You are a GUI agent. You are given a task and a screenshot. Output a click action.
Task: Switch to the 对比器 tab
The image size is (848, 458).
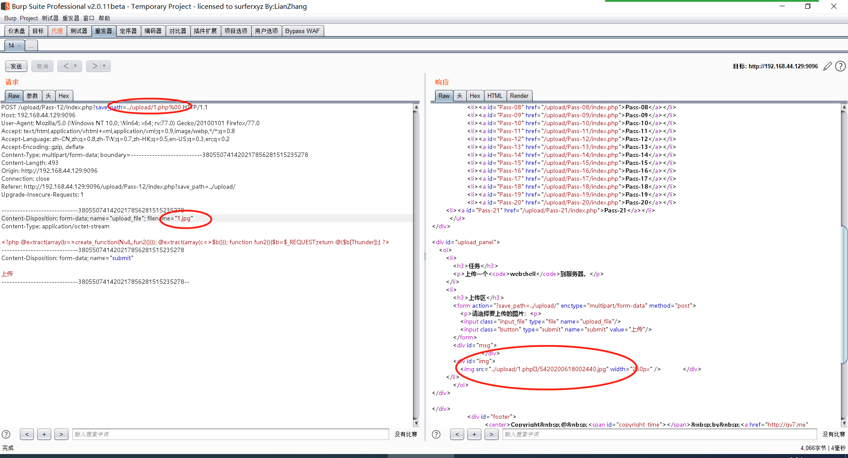tap(178, 31)
